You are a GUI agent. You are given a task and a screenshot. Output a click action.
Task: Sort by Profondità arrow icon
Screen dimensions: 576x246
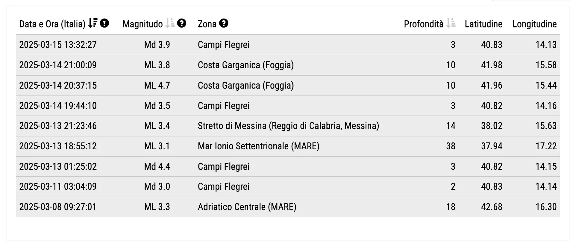click(451, 23)
